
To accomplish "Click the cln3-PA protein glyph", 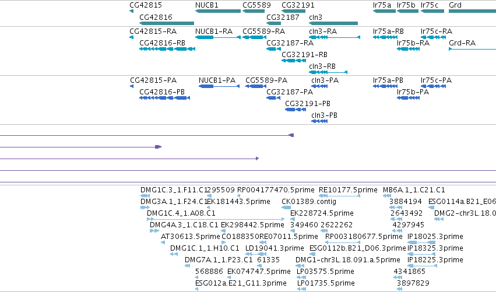I will (319, 86).
